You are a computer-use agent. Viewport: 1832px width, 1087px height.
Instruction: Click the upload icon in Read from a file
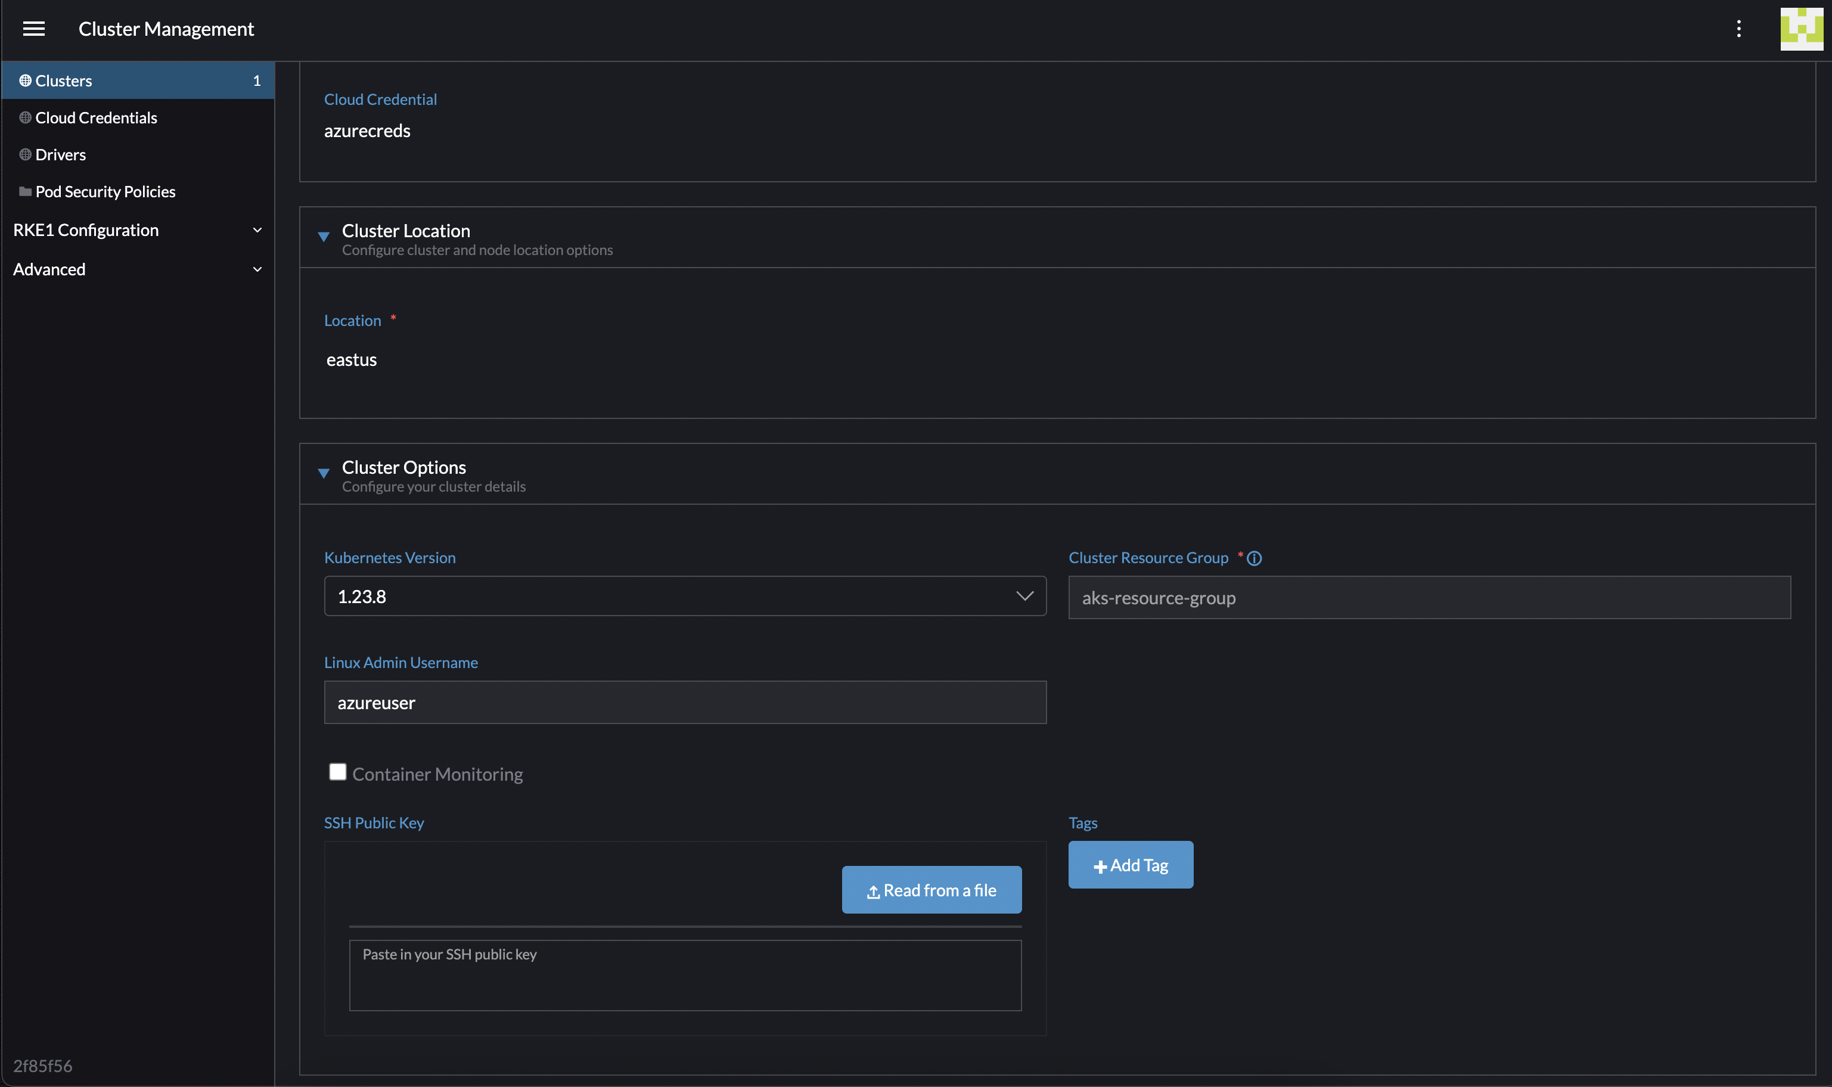click(873, 891)
